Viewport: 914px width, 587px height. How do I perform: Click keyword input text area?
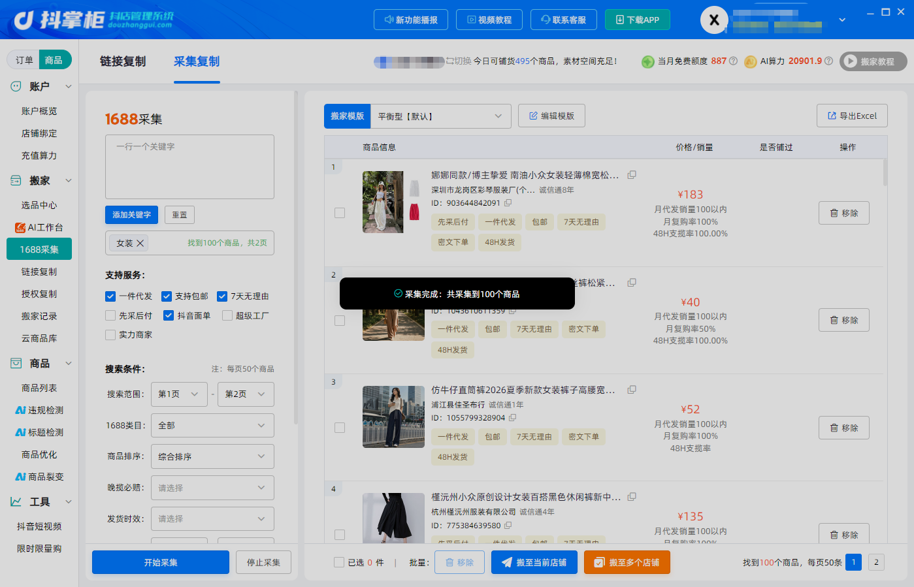pos(189,167)
